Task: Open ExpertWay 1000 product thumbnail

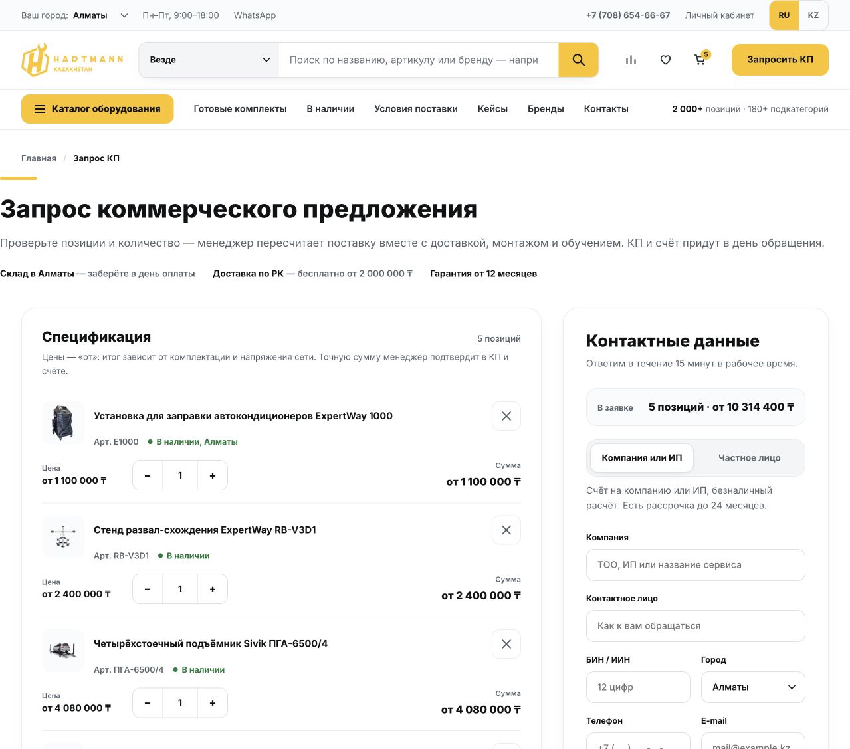Action: point(63,423)
